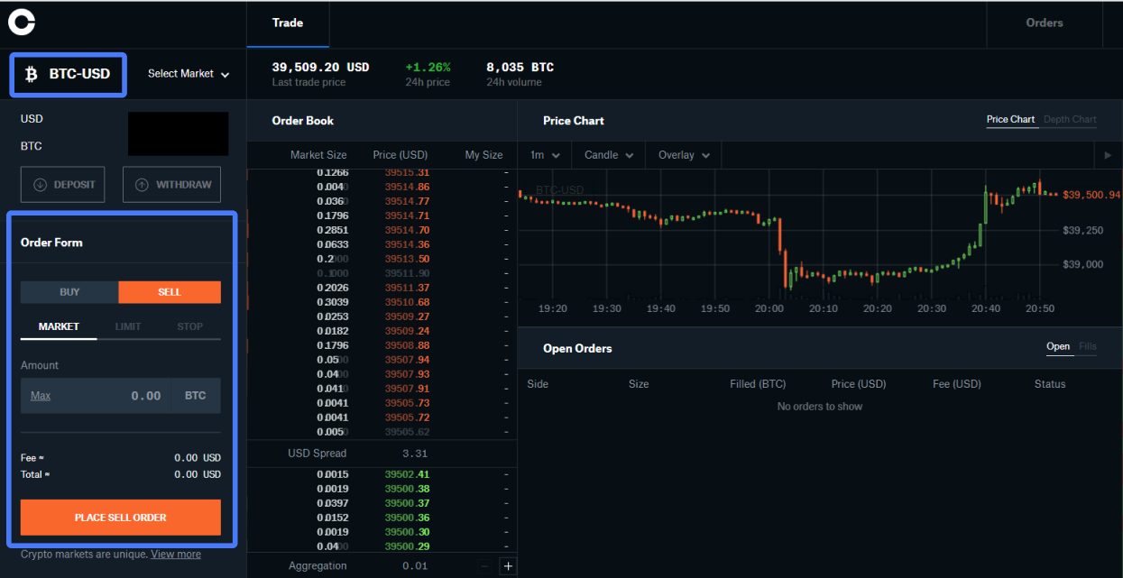Image resolution: width=1123 pixels, height=578 pixels.
Task: Click bid price 39500.36 in order book
Action: click(x=407, y=518)
